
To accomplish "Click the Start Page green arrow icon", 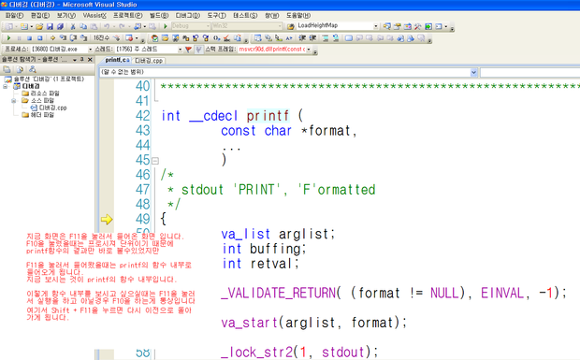I will pos(428,26).
